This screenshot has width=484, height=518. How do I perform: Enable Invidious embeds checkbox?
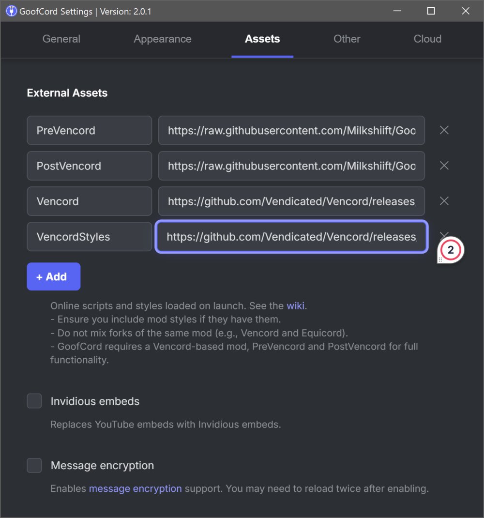tap(34, 401)
